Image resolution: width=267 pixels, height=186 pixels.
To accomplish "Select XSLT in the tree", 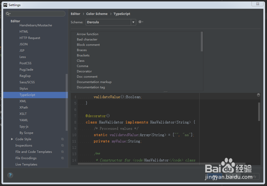I will (23, 114).
